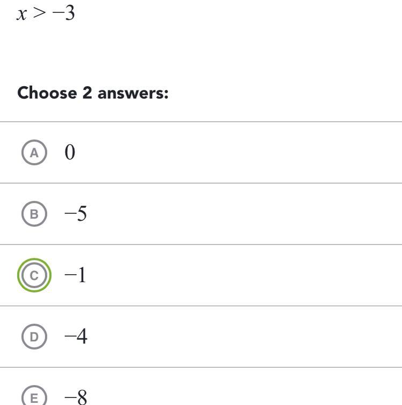Click the variable x in the inequality

(x=23, y=13)
